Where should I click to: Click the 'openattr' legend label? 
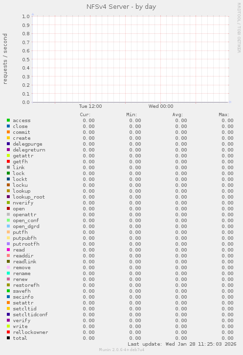pos(24,215)
